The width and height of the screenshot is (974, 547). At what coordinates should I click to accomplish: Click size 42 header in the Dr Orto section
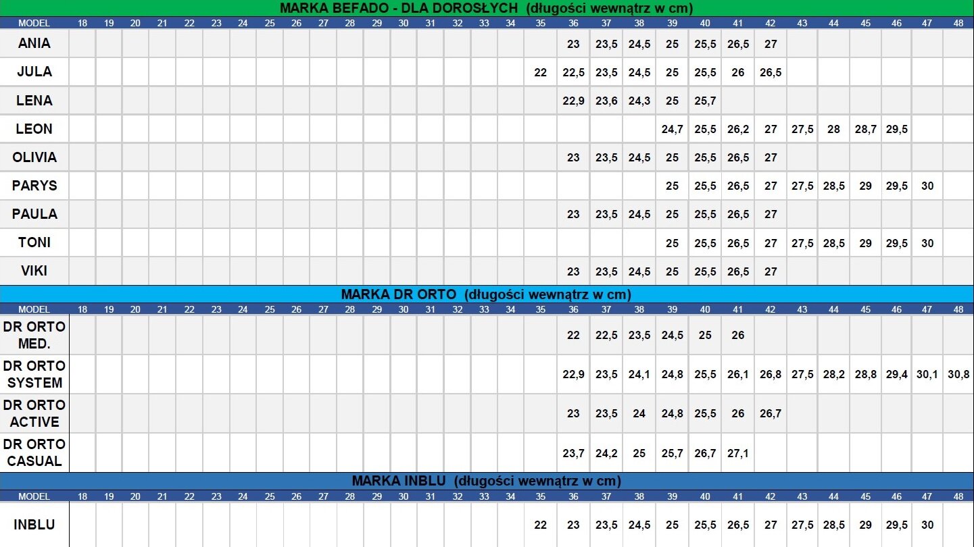[771, 309]
